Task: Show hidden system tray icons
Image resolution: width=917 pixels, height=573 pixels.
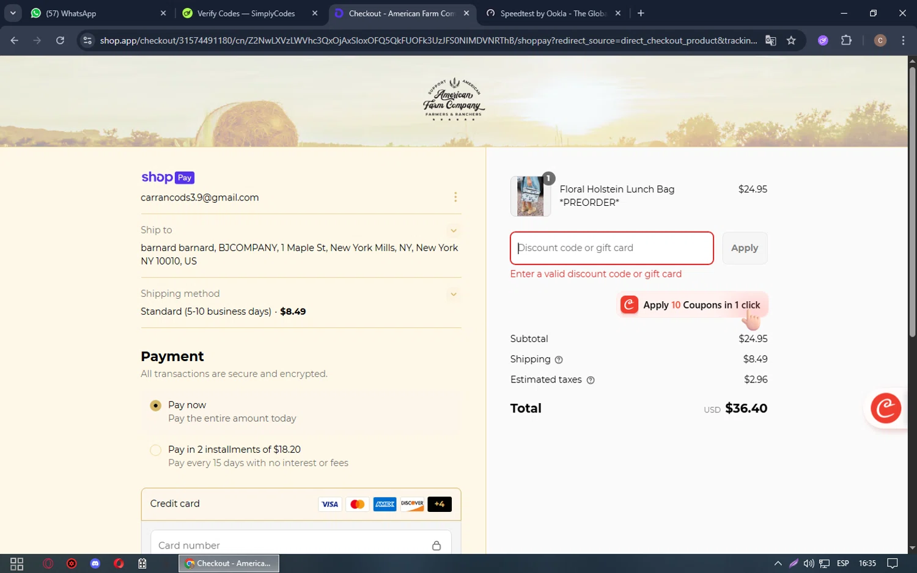Action: (x=778, y=563)
